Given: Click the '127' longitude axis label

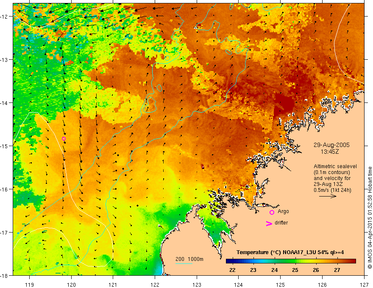Looking at the screenshot, I should pos(364,285).
